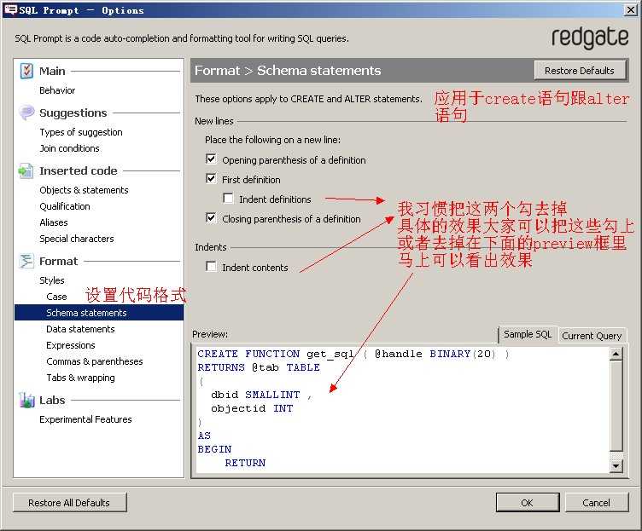This screenshot has height=531, width=642.
Task: Click the Restore Defaults button
Action: (580, 71)
